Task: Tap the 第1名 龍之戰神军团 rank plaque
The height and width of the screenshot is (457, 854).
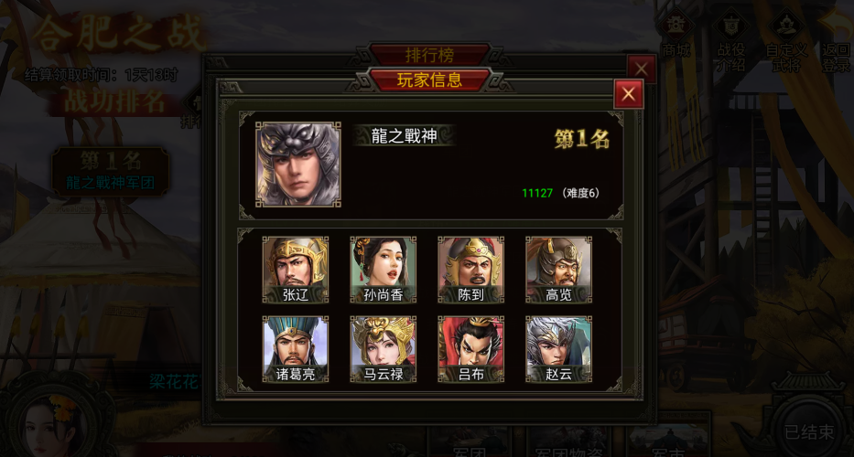Action: pyautogui.click(x=111, y=172)
